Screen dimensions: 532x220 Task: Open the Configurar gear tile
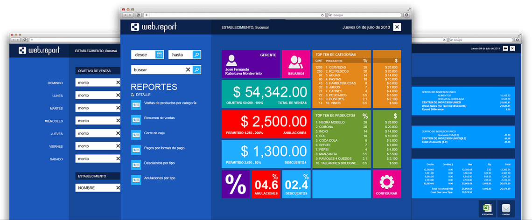tap(387, 184)
